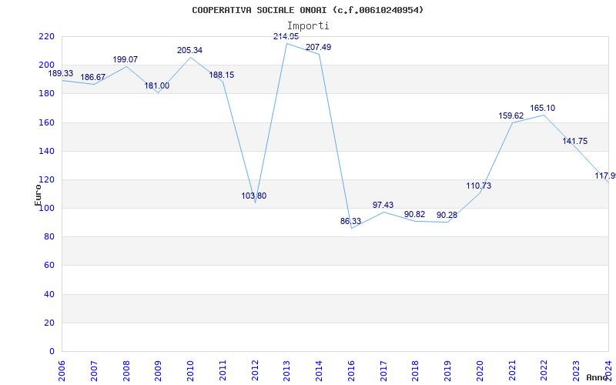Select the 188.15 data label
Image resolution: width=616 pixels, height=385 pixels.
coord(222,75)
